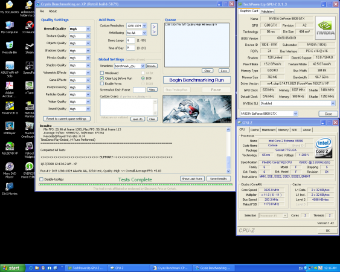Enable the Enable Vsync checkbox

[x=102, y=83]
